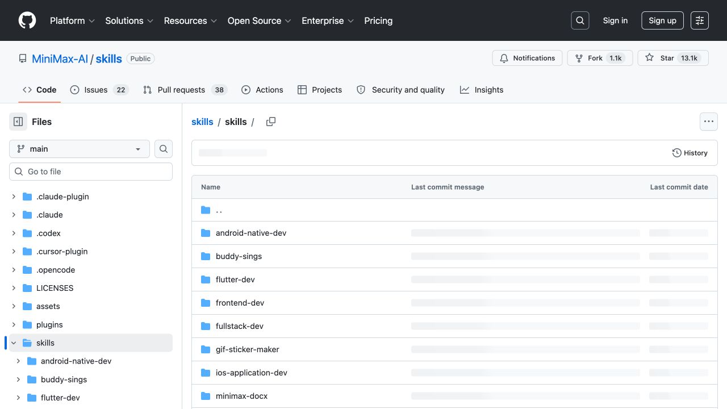Viewport: 727px width, 409px height.
Task: Open the three-dot more options menu
Action: point(708,122)
